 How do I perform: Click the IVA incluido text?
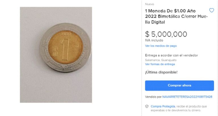[x=154, y=40]
